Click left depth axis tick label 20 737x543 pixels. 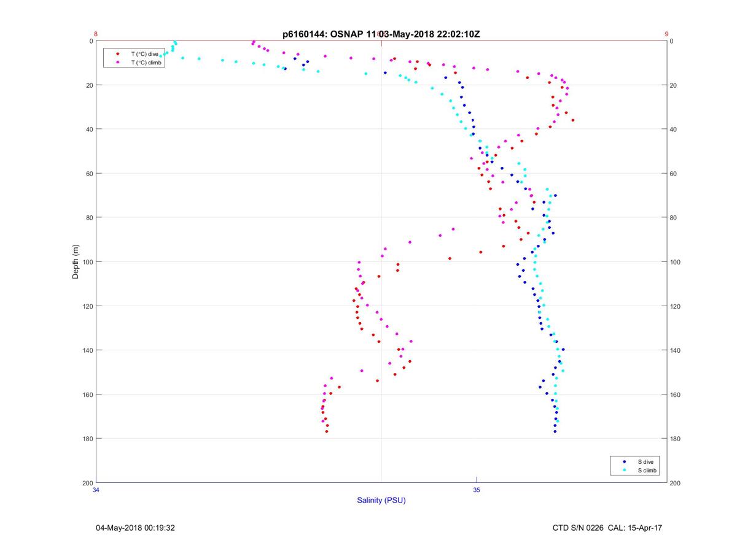tap(90, 85)
